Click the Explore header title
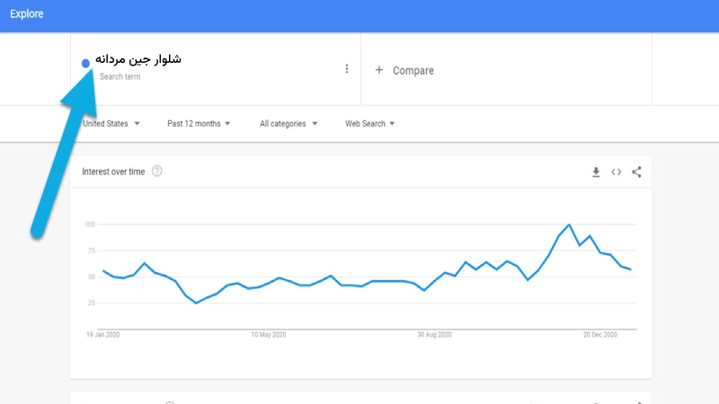 27,14
